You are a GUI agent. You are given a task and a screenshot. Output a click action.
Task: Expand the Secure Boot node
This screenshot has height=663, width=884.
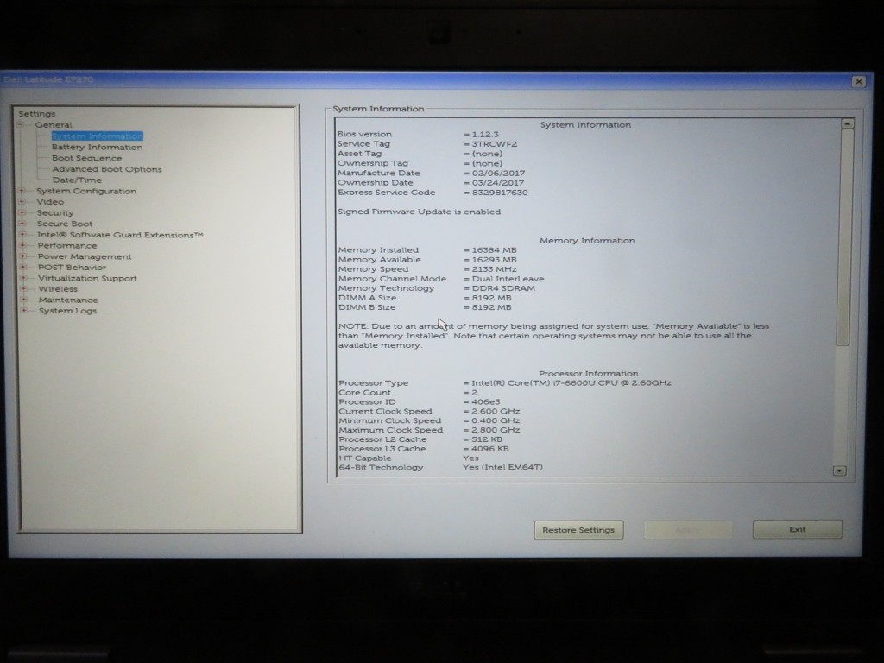point(22,224)
